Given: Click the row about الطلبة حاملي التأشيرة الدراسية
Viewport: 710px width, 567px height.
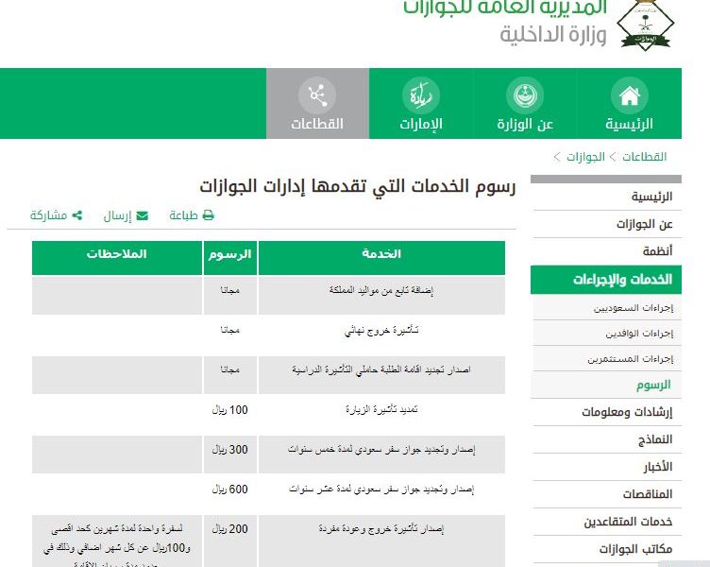Looking at the screenshot, I should pyautogui.click(x=268, y=375).
